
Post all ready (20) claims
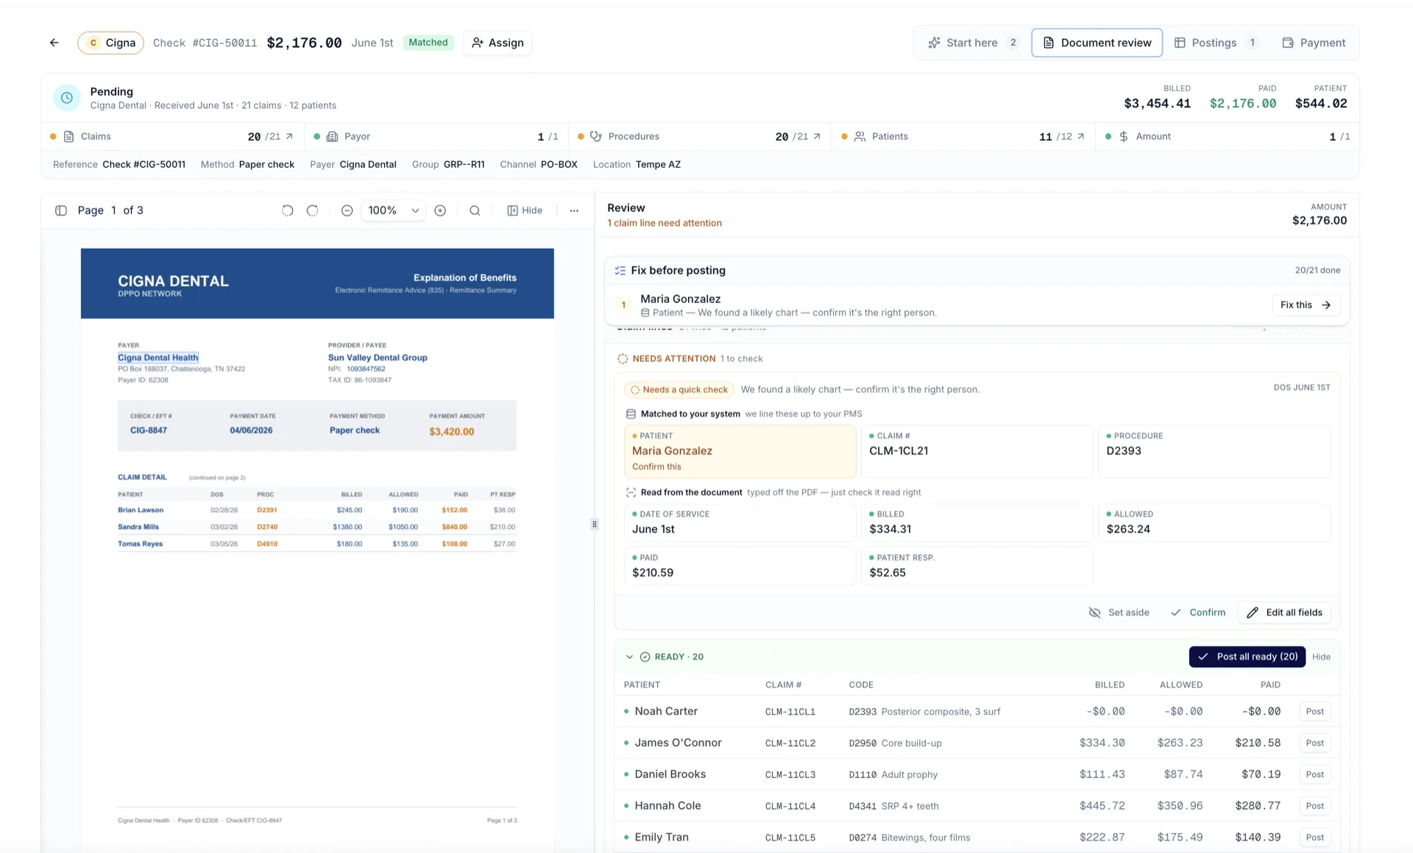[1247, 656]
